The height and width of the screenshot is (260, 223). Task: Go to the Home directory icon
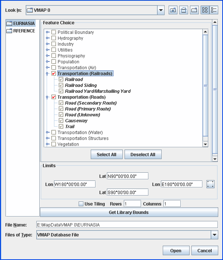[183, 10]
